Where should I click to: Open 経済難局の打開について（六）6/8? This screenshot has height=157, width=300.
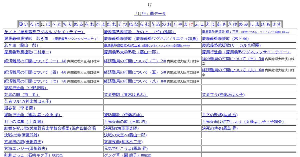(233, 70)
